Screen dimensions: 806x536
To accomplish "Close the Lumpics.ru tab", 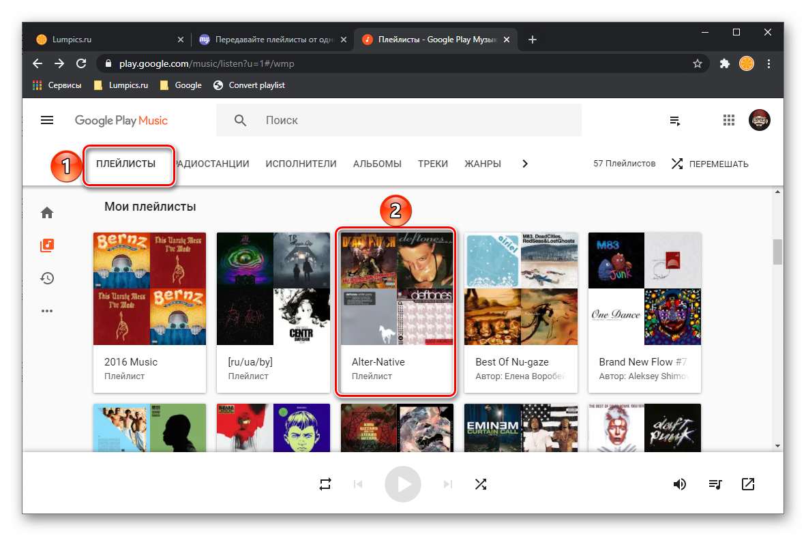I will pos(181,40).
